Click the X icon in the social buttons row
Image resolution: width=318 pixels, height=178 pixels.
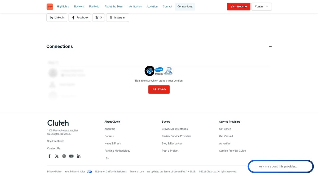[x=97, y=17]
